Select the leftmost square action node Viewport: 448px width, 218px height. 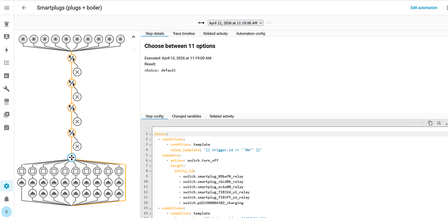22,171
